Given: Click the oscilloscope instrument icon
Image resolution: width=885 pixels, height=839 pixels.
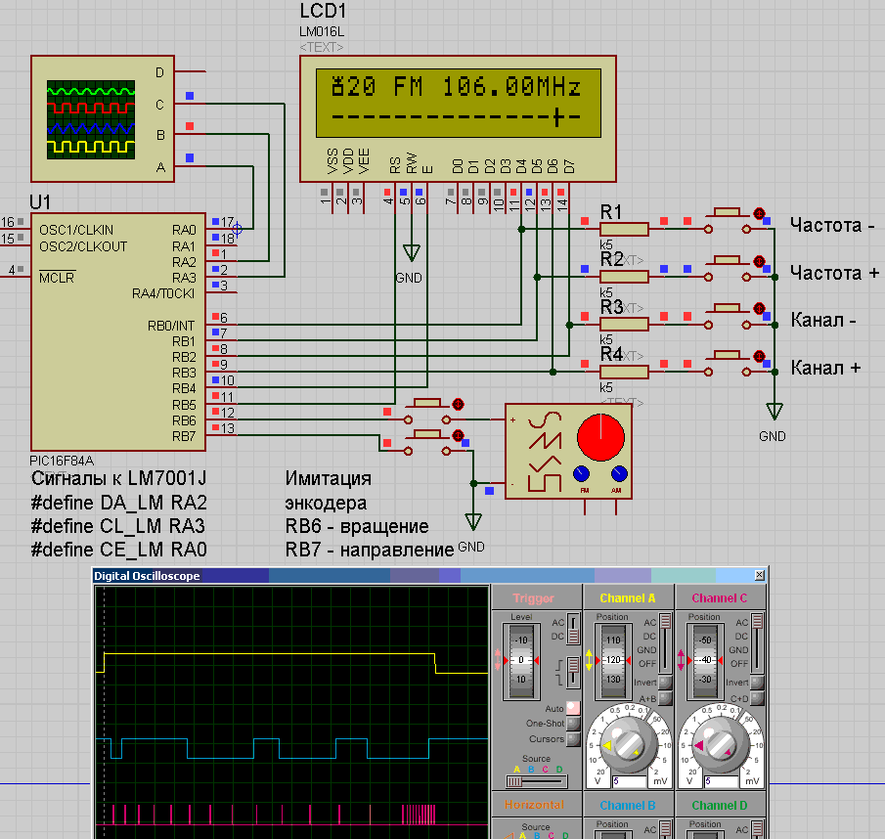Looking at the screenshot, I should point(88,118).
